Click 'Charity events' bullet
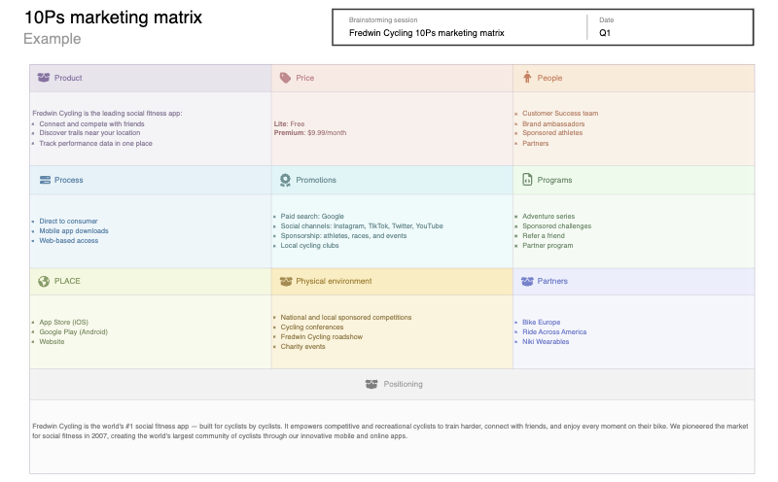 pos(302,347)
